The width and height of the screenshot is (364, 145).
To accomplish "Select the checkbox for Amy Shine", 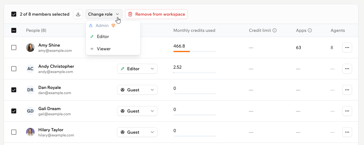I will (x=14, y=48).
